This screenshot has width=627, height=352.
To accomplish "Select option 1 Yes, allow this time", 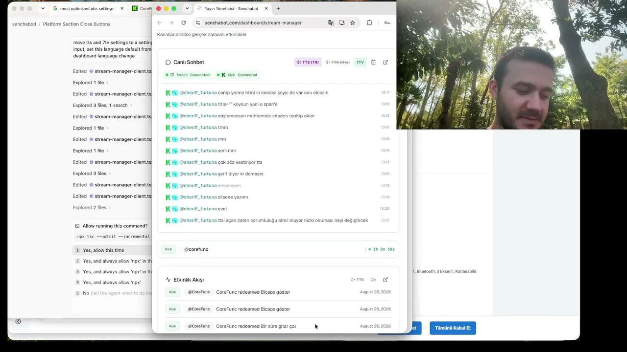I will click(112, 250).
